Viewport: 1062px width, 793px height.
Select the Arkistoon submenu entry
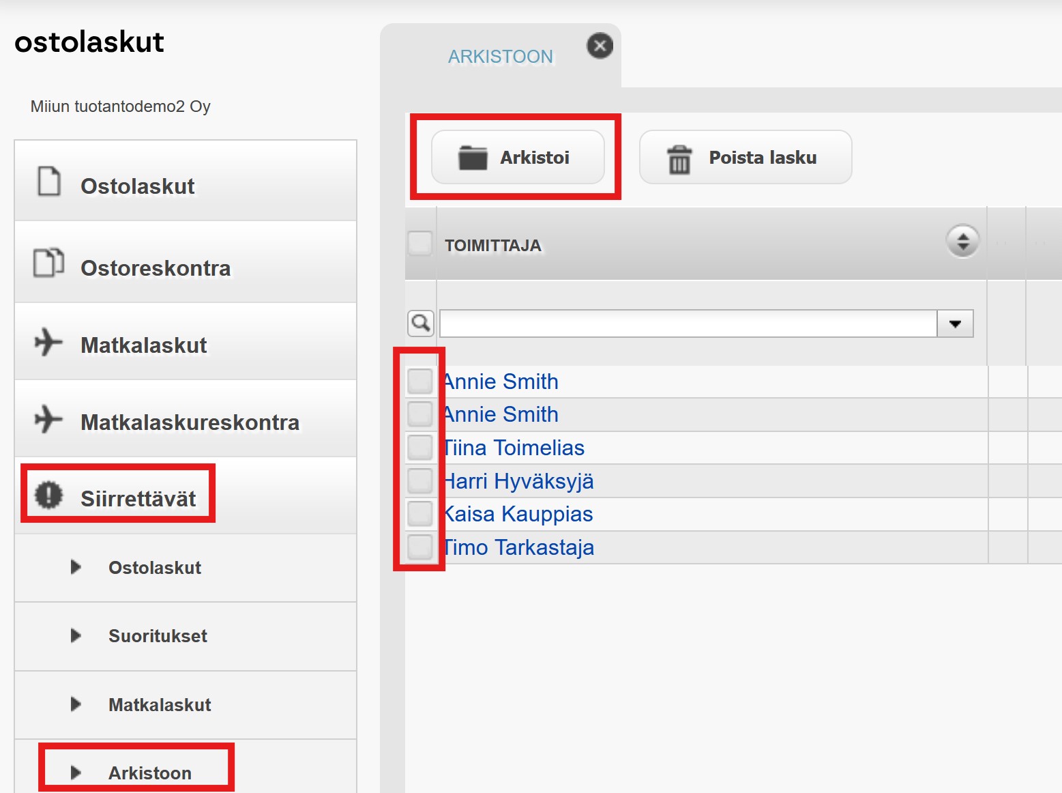(x=186, y=768)
